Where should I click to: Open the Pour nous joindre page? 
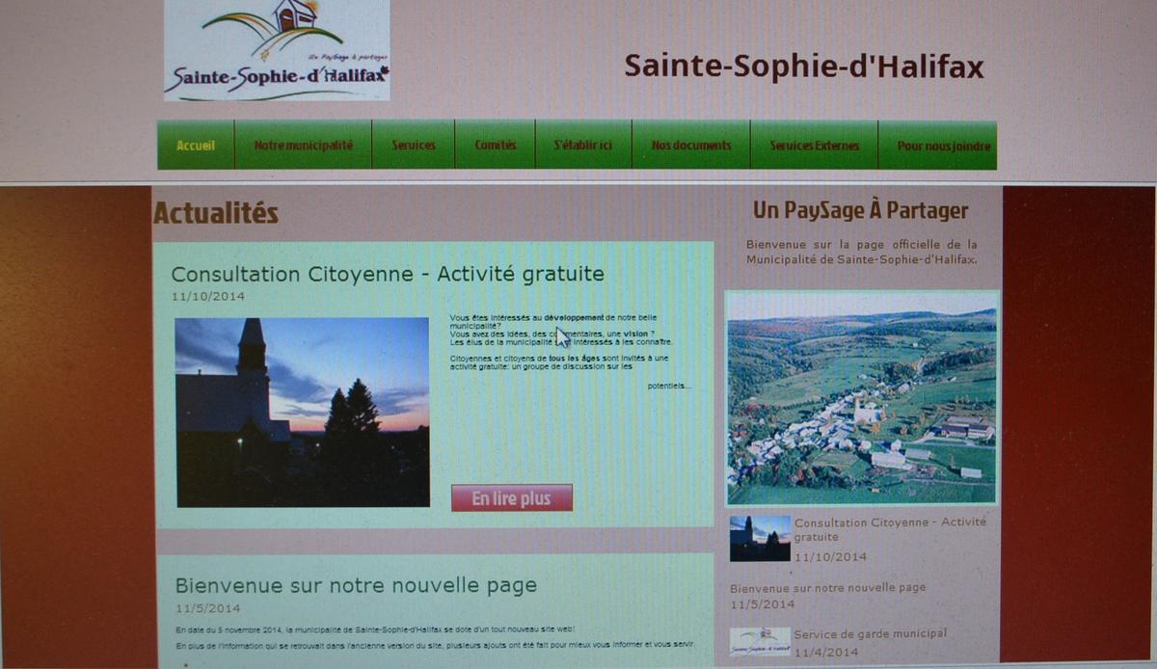(942, 146)
